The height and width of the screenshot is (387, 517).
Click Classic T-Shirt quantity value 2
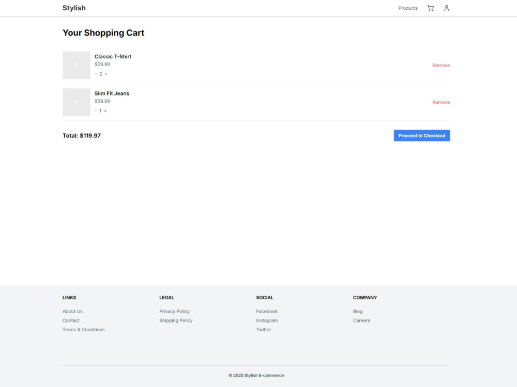(101, 74)
